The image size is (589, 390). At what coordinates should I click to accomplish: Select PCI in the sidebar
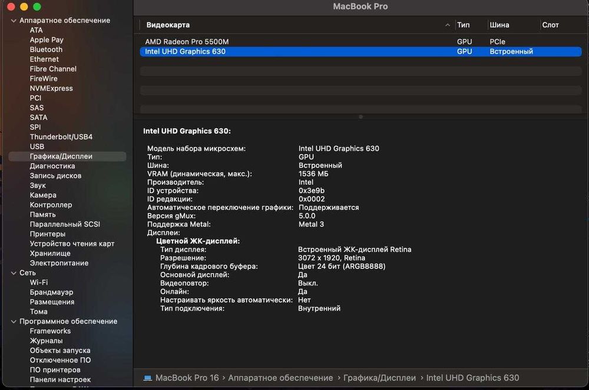pos(36,98)
